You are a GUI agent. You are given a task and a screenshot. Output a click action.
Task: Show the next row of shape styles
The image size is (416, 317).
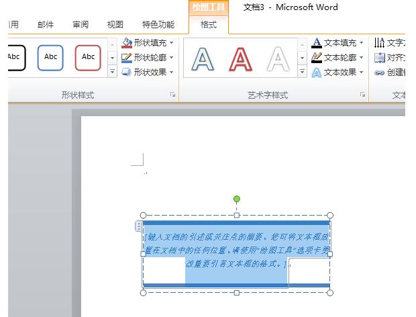[x=113, y=58]
